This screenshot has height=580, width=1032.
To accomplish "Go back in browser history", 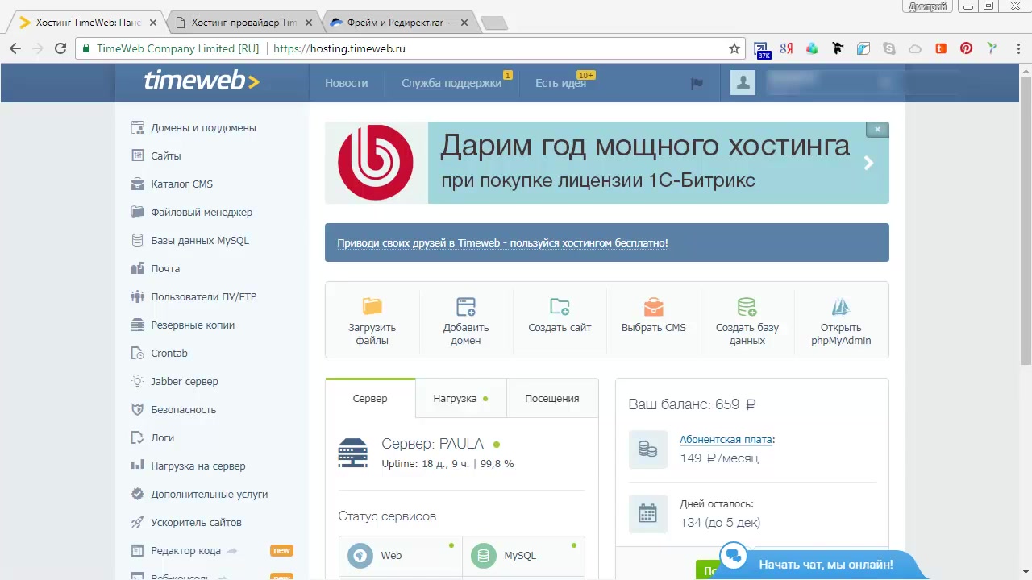I will point(15,48).
